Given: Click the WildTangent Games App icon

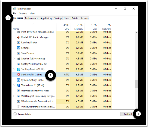Looking at the screenshot, I should coord(19,96).
